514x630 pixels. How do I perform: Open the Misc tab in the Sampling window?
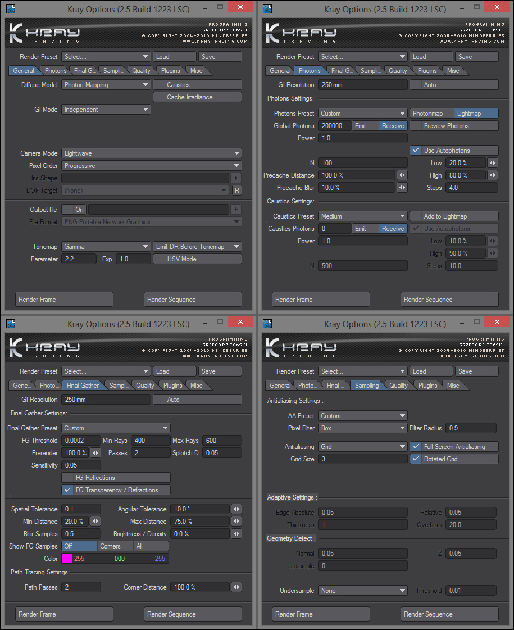[453, 386]
